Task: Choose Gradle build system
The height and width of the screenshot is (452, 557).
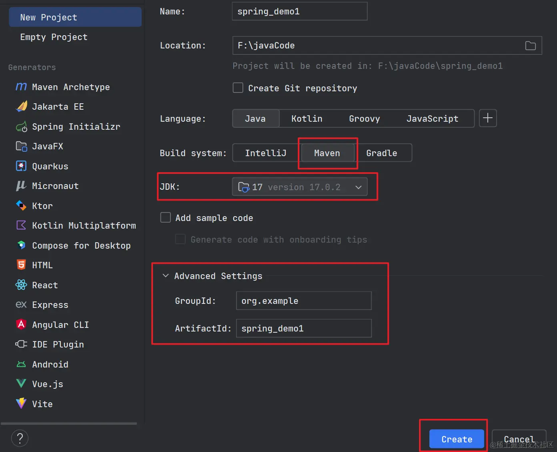Action: (382, 153)
